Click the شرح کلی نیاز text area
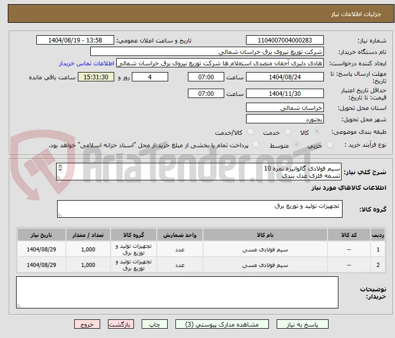The width and height of the screenshot is (395, 338). click(198, 172)
